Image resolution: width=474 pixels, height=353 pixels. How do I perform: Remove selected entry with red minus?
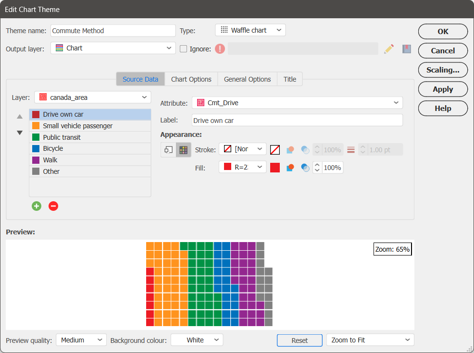(53, 206)
